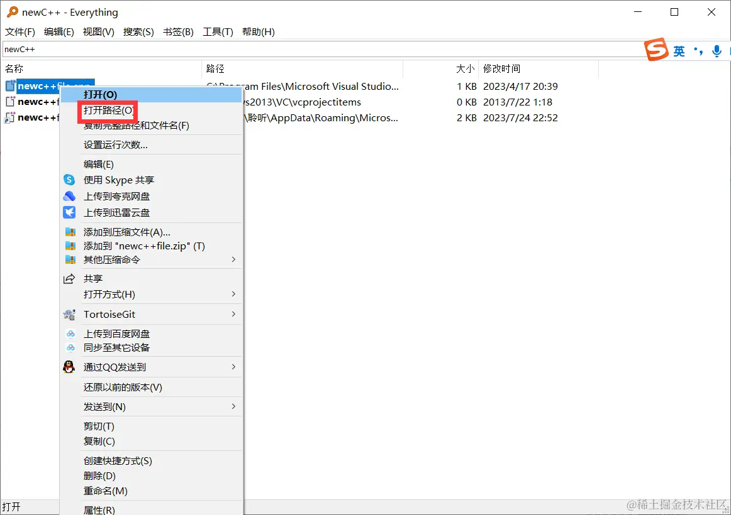
Task: Click the Everything magnifier icon in title bar
Action: coord(13,12)
